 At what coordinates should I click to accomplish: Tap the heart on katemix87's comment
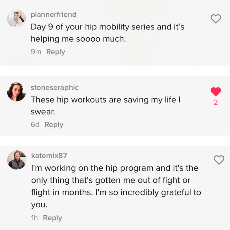pos(219,160)
